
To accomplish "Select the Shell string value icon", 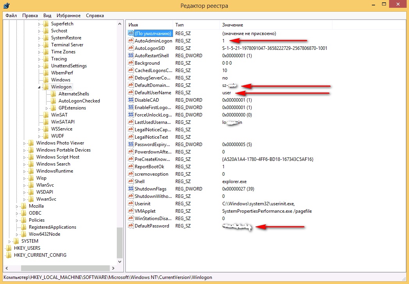I will point(131,181).
